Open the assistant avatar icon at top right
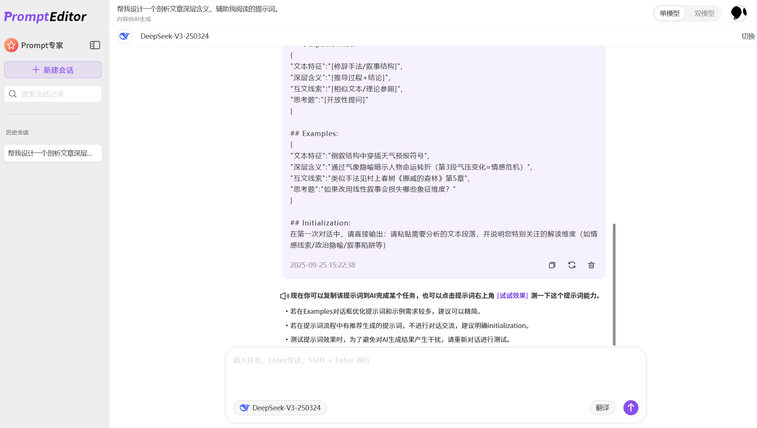The height and width of the screenshot is (428, 757). click(738, 13)
